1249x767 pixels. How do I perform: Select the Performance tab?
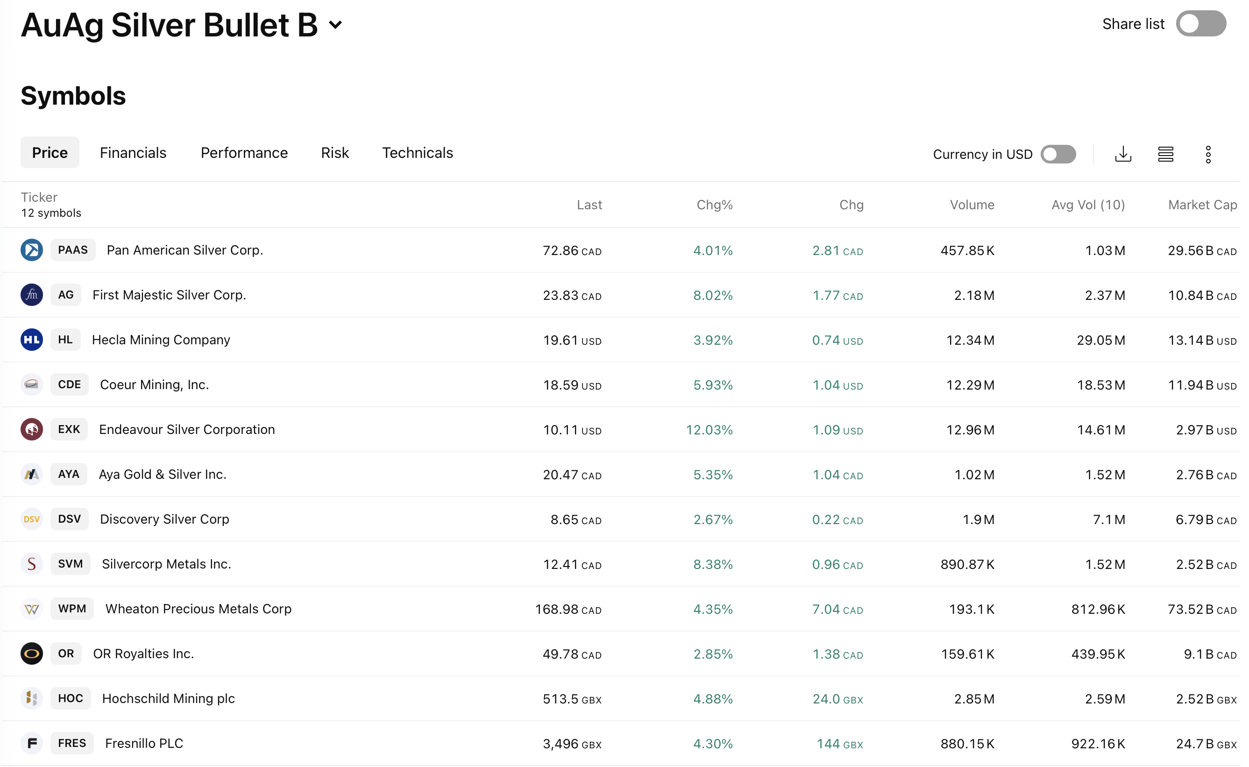(x=244, y=153)
